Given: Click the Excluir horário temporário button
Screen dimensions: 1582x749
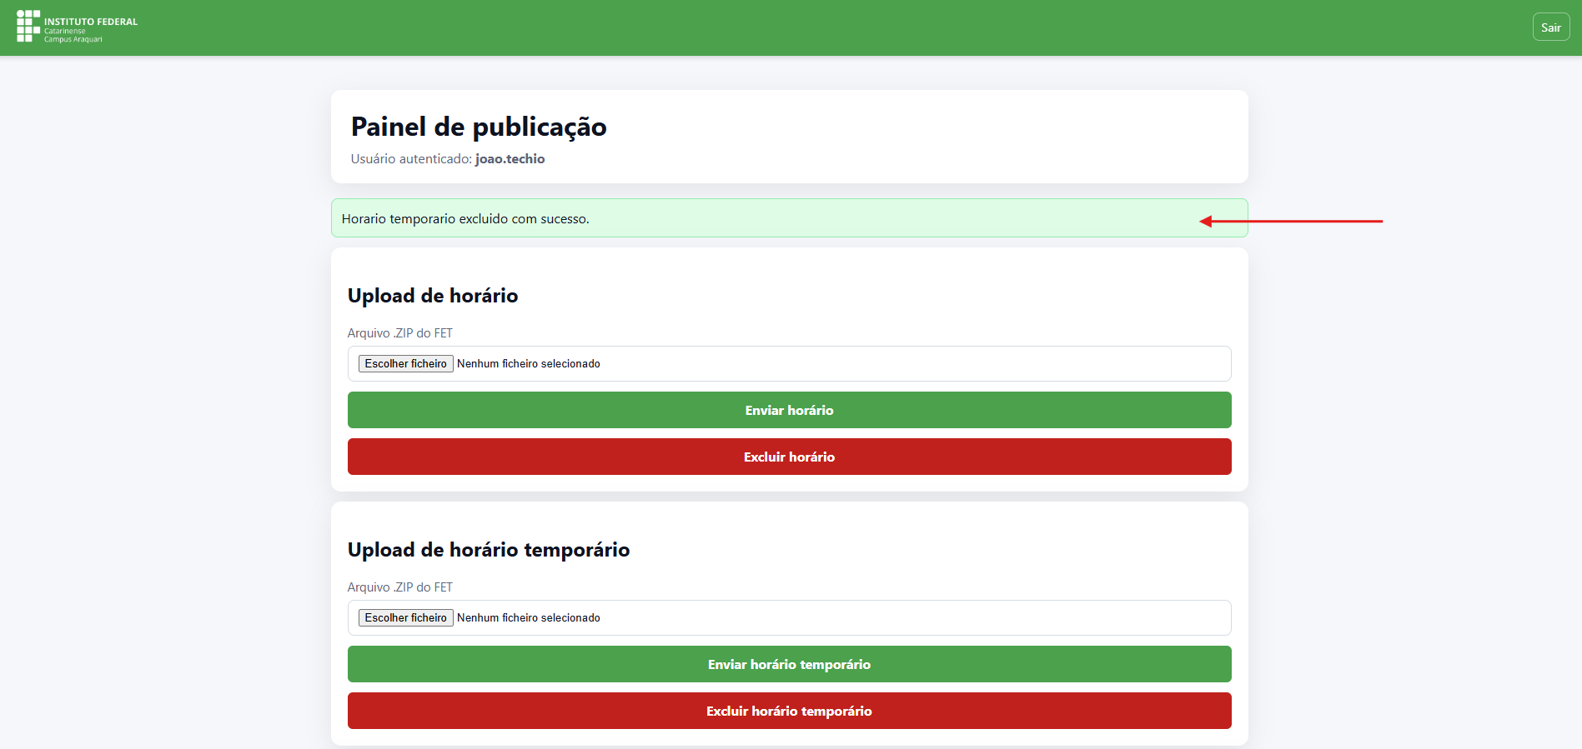Looking at the screenshot, I should click(790, 711).
